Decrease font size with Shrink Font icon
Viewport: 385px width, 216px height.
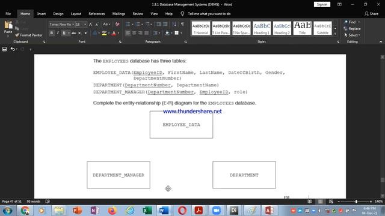click(97, 24)
